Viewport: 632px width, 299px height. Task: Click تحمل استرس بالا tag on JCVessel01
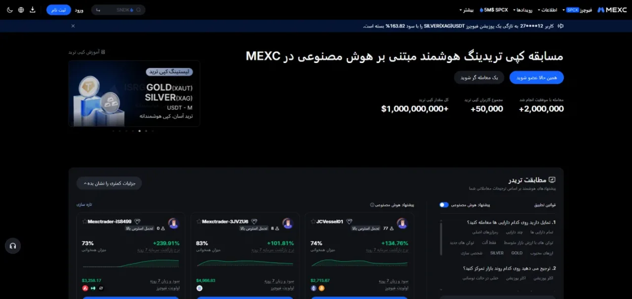(366, 229)
